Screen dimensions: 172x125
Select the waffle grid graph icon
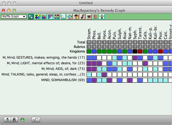(x=31, y=17)
